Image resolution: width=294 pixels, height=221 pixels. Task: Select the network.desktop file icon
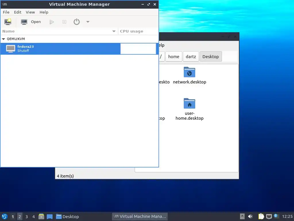[x=189, y=72]
